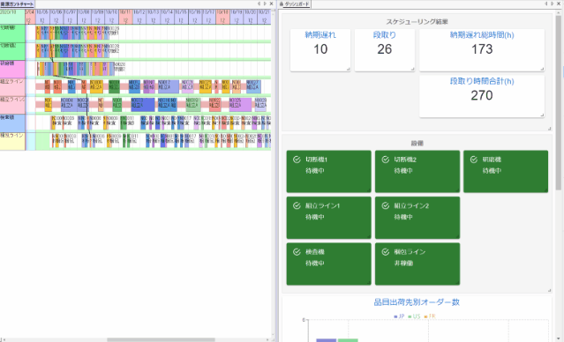Open the 段取り card showing 26

pyautogui.click(x=385, y=50)
